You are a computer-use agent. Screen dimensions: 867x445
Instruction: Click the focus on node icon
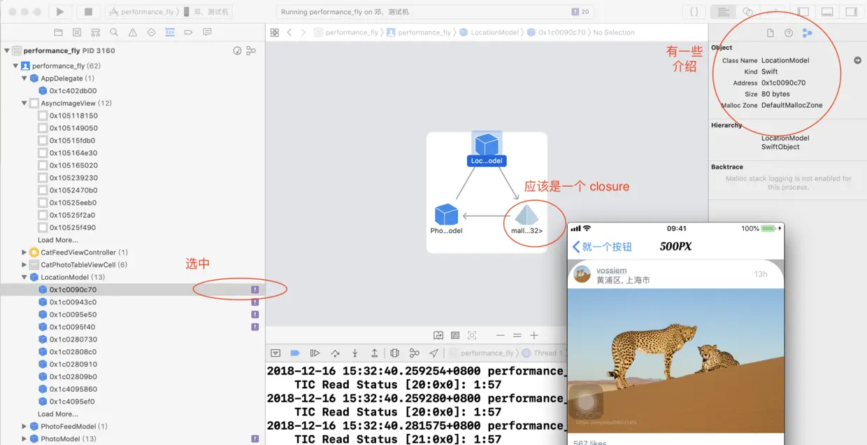pyautogui.click(x=472, y=335)
